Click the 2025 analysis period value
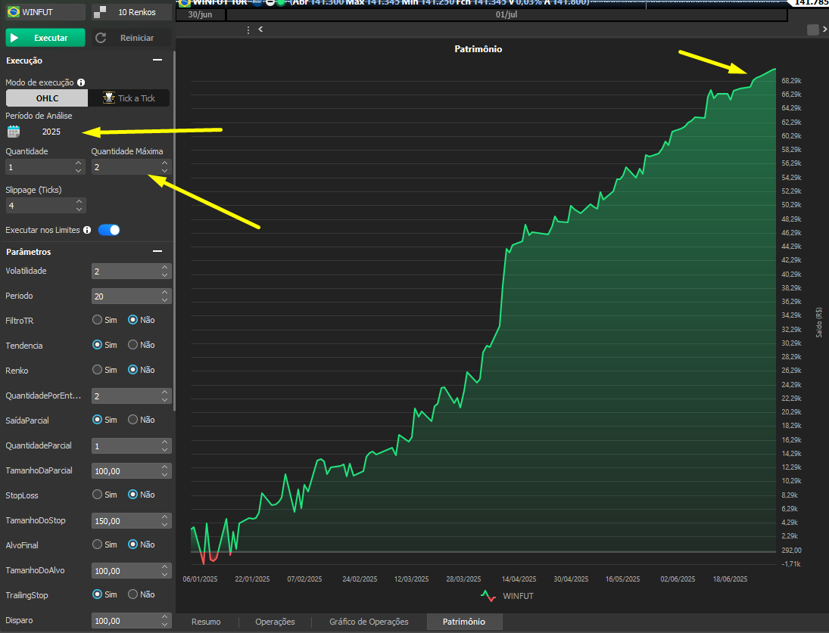The width and height of the screenshot is (829, 633). click(51, 132)
